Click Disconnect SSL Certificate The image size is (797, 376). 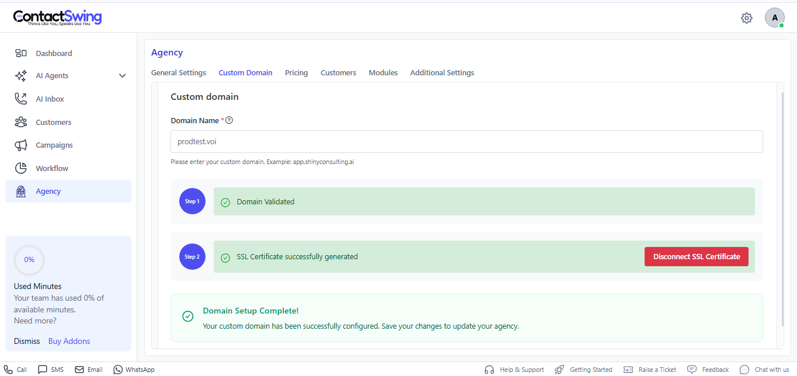pyautogui.click(x=696, y=256)
